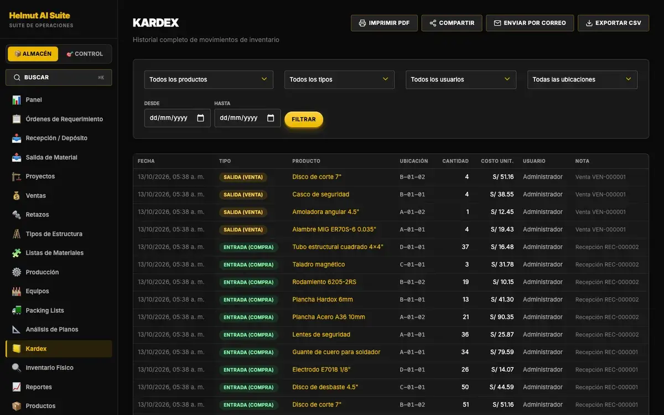This screenshot has height=415, width=664.
Task: Click the Kardex ledger icon
Action: pos(16,349)
